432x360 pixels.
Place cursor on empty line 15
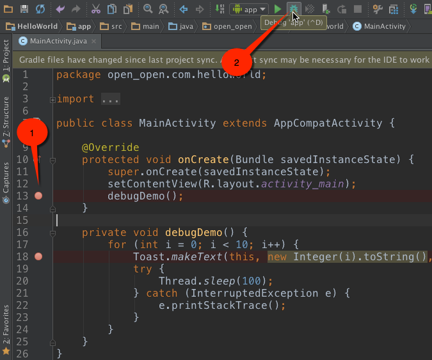(x=192, y=220)
